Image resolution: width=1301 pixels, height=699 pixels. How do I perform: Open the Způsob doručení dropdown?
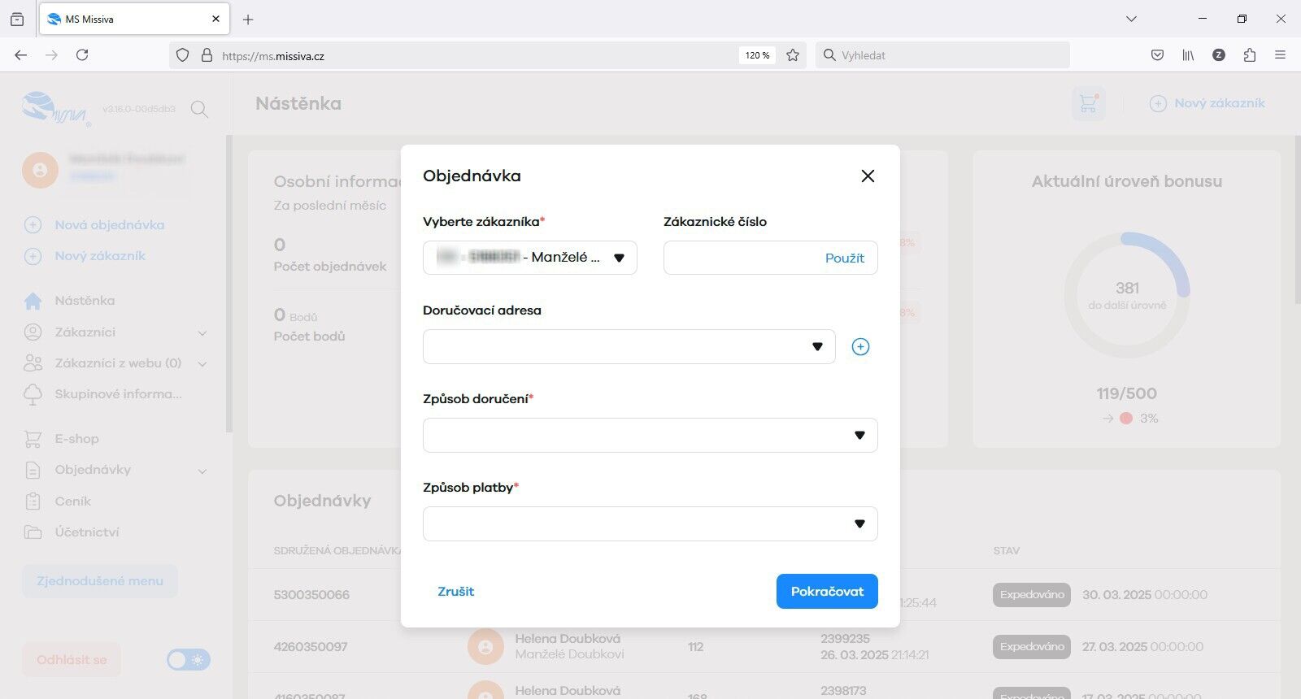pos(650,435)
